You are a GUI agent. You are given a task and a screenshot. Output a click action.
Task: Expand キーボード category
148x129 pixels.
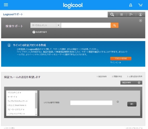[12, 97]
